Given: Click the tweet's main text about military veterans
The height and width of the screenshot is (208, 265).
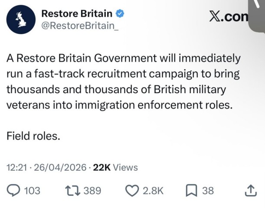Looking at the screenshot, I should 124,81.
